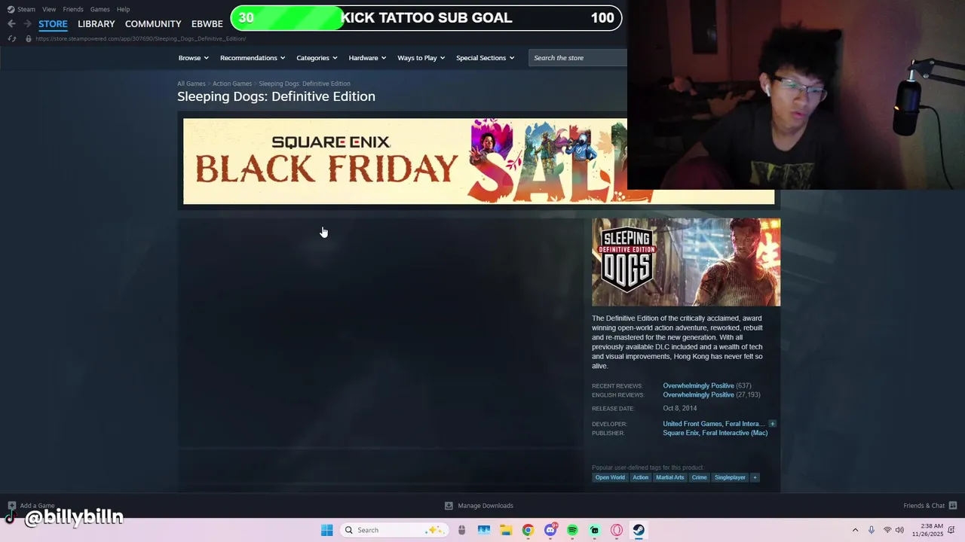The height and width of the screenshot is (542, 965).
Task: Open Spotify from the taskbar
Action: pyautogui.click(x=572, y=530)
